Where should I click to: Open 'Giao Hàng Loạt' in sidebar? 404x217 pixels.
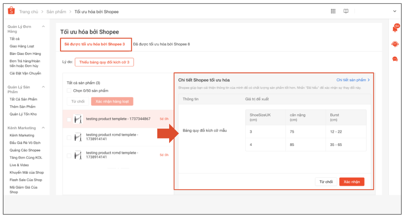(22, 46)
